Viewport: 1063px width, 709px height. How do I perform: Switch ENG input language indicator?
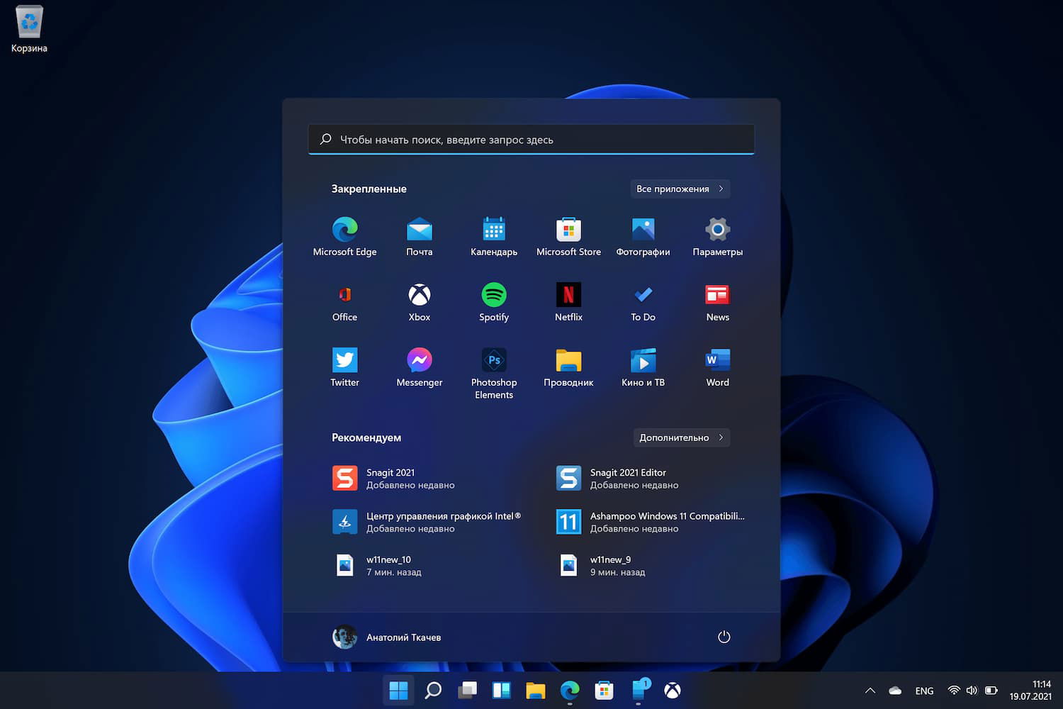point(924,691)
